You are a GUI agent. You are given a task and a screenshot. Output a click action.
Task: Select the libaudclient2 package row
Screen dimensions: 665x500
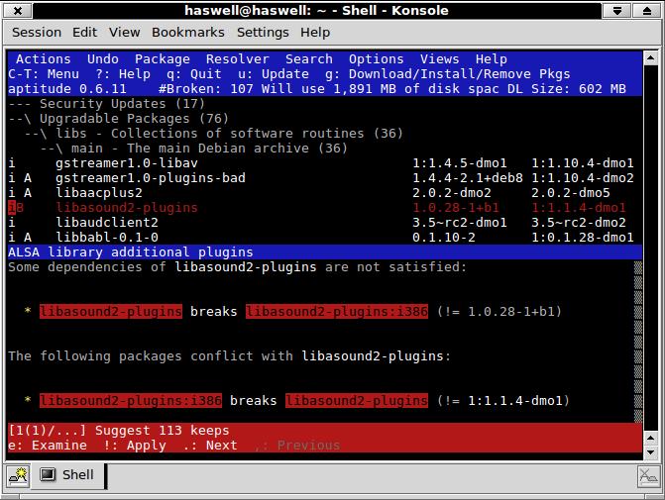click(324, 223)
